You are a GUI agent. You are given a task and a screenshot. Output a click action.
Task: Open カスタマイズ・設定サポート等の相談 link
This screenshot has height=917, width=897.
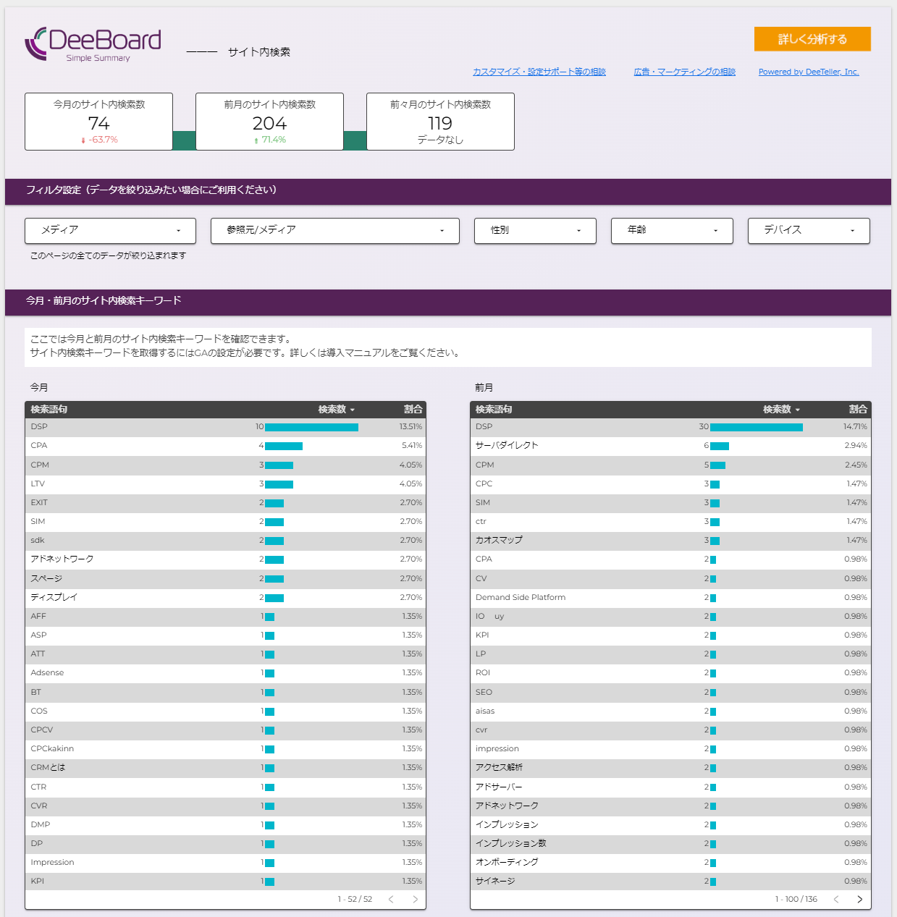coord(539,72)
